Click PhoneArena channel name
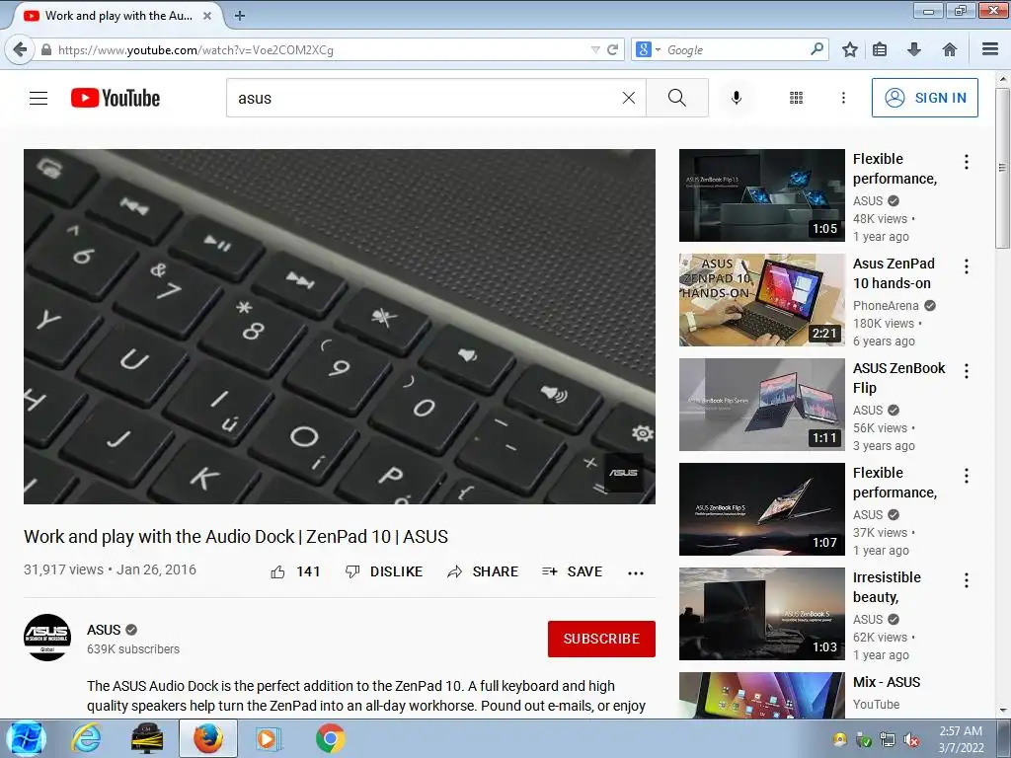1011x758 pixels. (x=886, y=306)
